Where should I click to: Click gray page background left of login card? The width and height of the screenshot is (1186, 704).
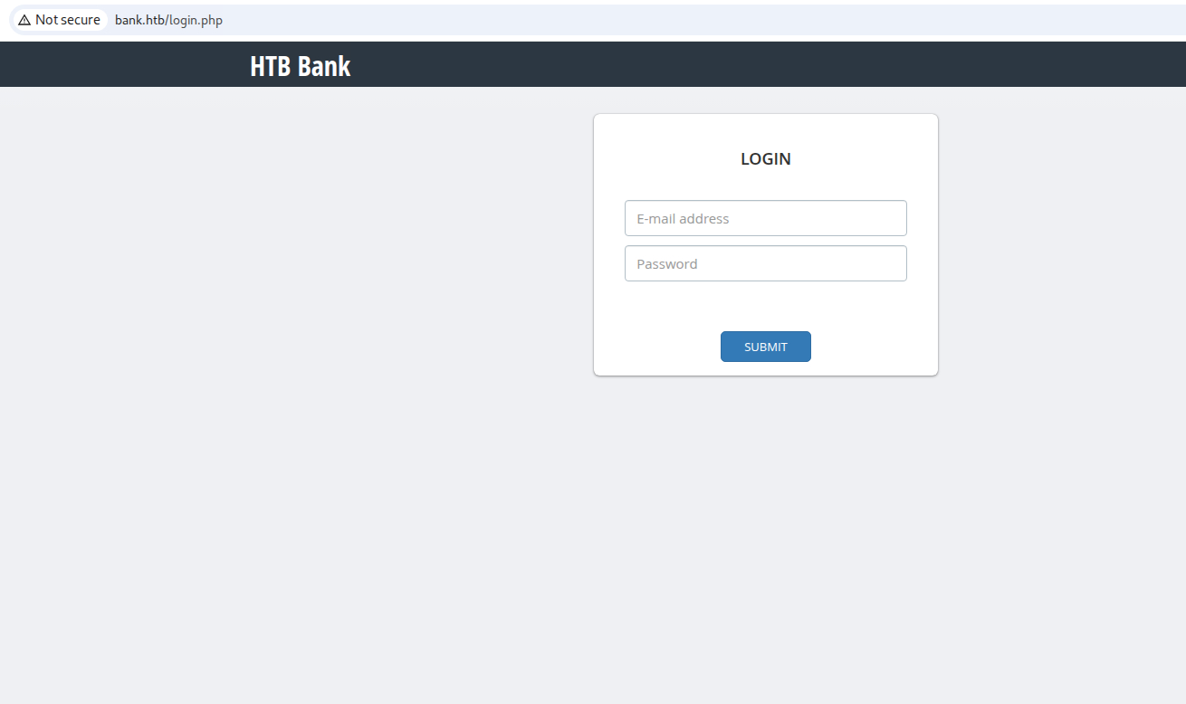coord(299,271)
